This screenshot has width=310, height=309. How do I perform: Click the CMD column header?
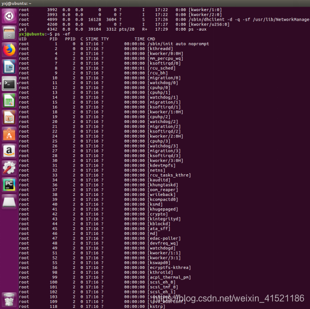[x=151, y=39]
